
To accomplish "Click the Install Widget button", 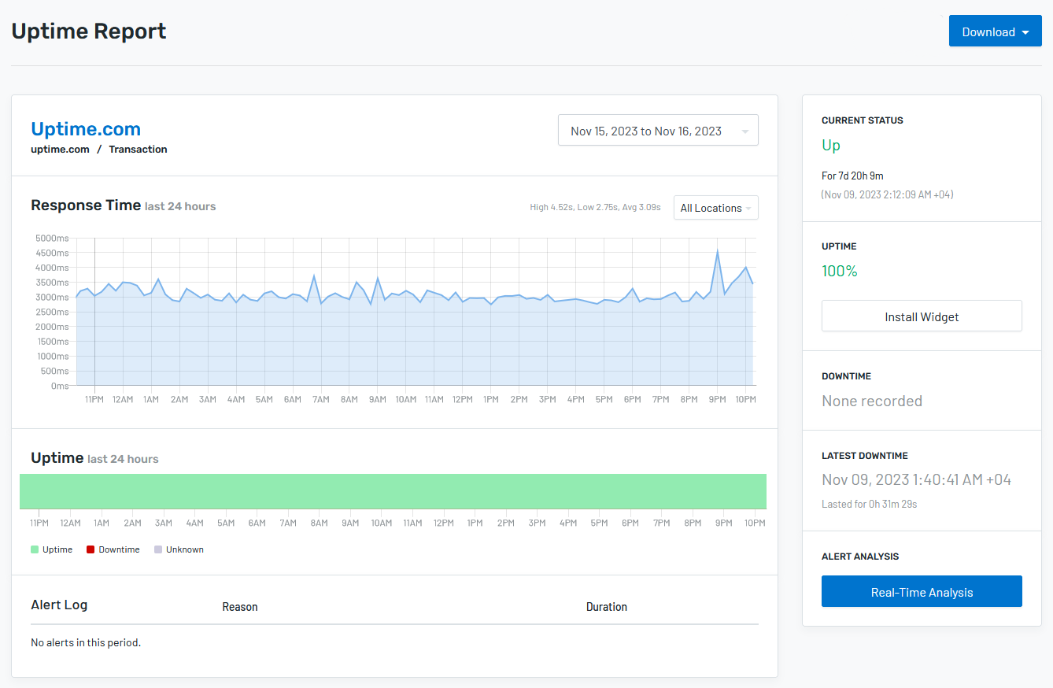I will [x=921, y=316].
